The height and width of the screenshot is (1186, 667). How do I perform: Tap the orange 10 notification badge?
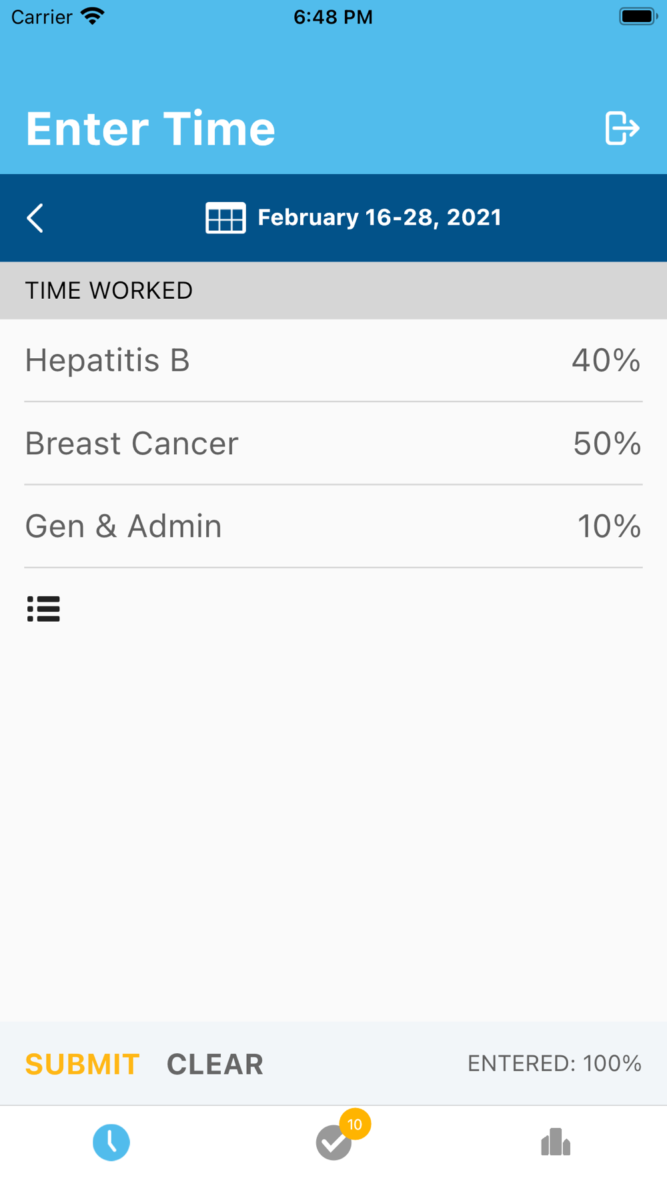[x=355, y=1125]
